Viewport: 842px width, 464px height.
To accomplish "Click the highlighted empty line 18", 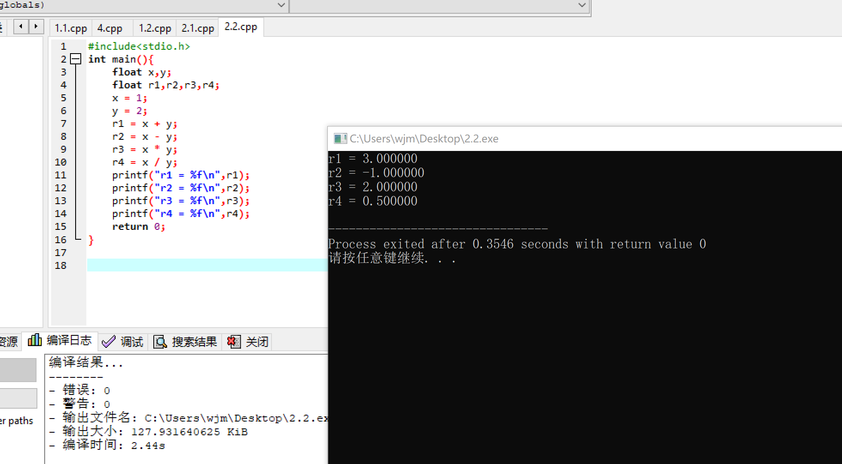I will tap(206, 265).
